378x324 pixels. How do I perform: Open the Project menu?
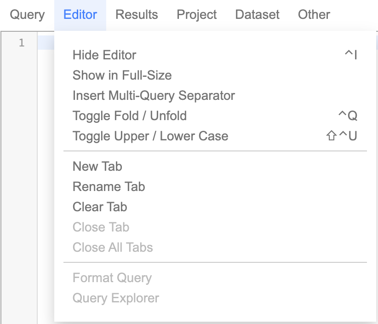coord(196,15)
